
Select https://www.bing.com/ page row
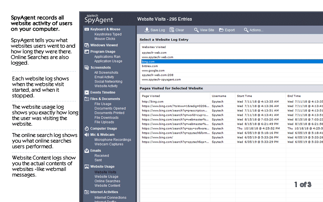232,137
